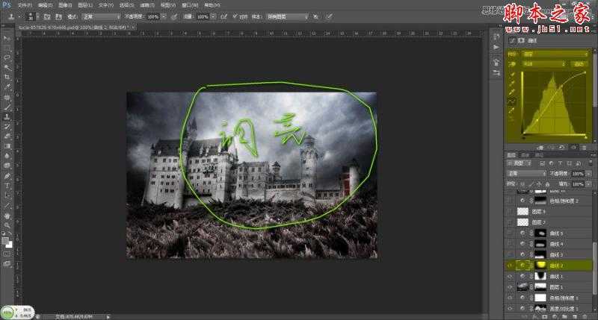The height and width of the screenshot is (320, 598).
Task: Toggle the Brush panel from options bar
Action: (47, 16)
